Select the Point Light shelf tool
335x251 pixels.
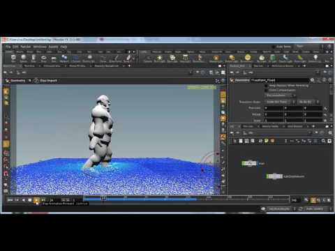(159, 58)
